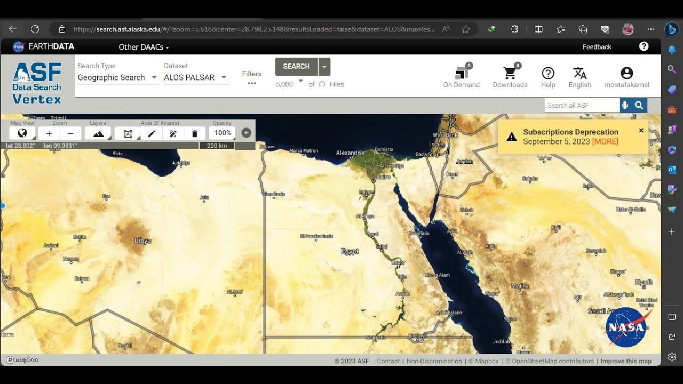Click the SEARCH button
Image resolution: width=683 pixels, height=384 pixels.
coord(296,67)
